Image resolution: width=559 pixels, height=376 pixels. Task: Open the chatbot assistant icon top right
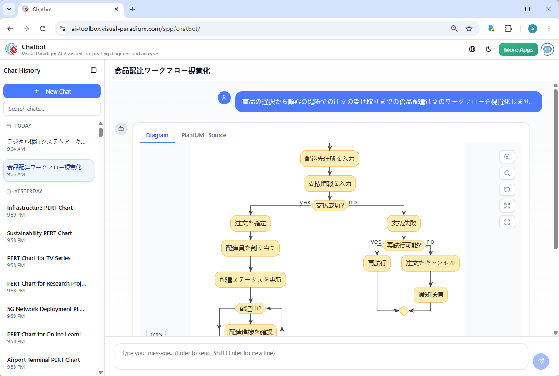[548, 49]
